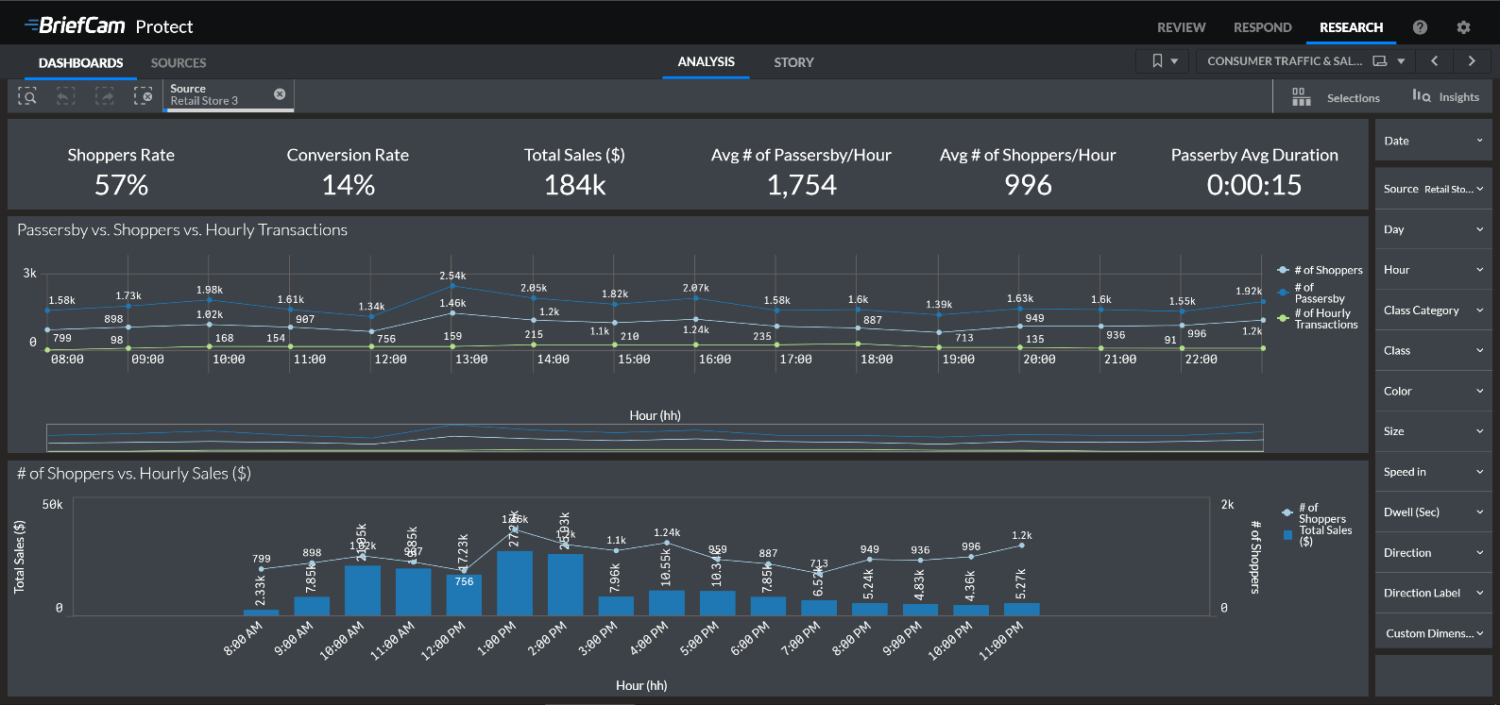Toggle Total Sales ($) legend in bar chart

tap(1318, 536)
